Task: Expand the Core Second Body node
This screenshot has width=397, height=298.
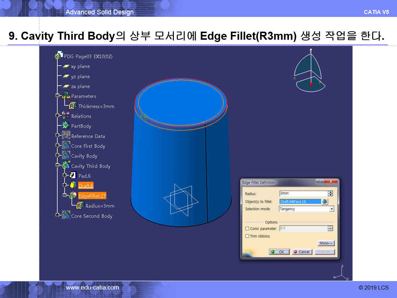Action: tap(57, 216)
